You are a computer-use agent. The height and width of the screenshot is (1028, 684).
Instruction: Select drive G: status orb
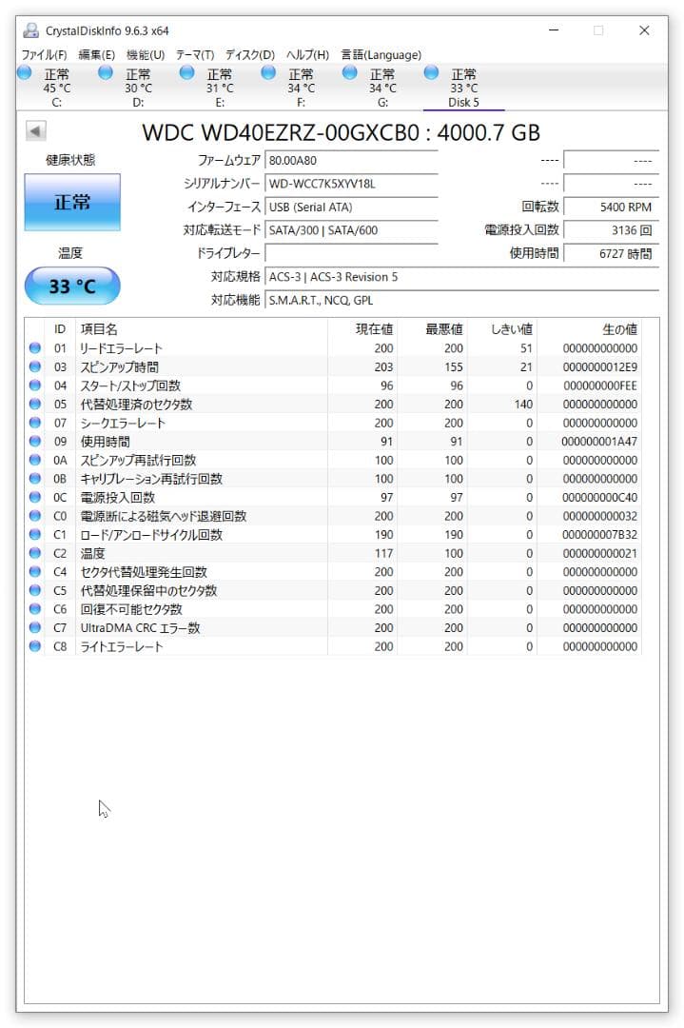350,72
